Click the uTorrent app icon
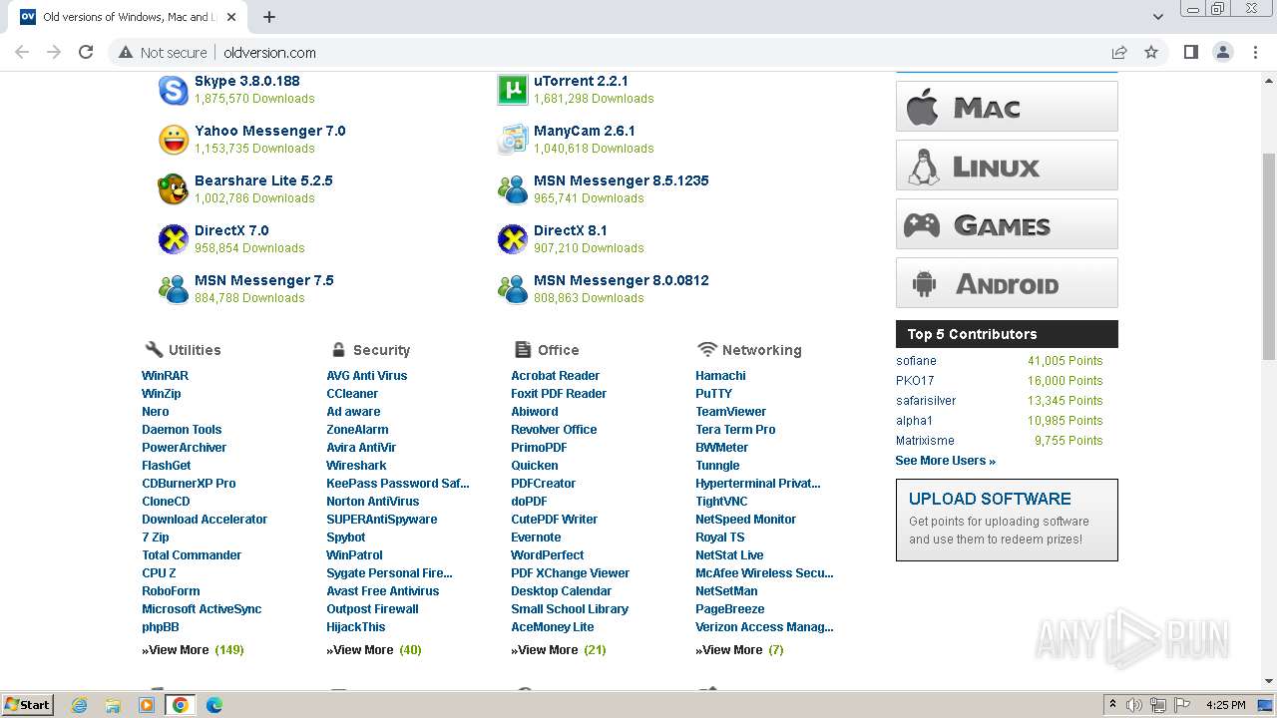Viewport: 1277px width, 718px height. click(x=512, y=90)
